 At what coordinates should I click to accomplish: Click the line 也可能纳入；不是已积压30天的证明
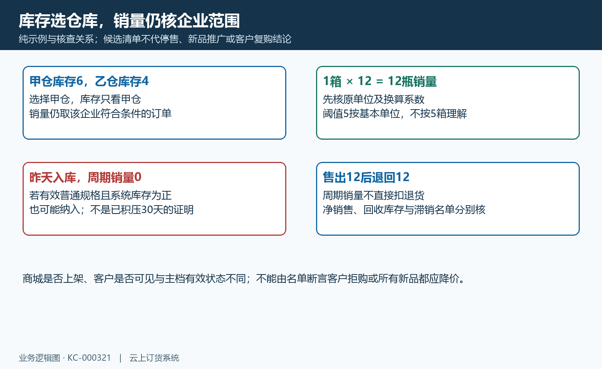[111, 210]
